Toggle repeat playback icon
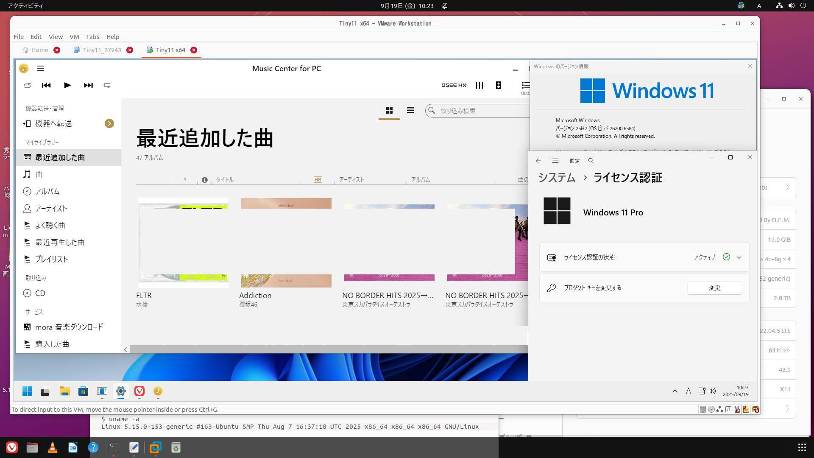The height and width of the screenshot is (458, 814). pyautogui.click(x=107, y=85)
